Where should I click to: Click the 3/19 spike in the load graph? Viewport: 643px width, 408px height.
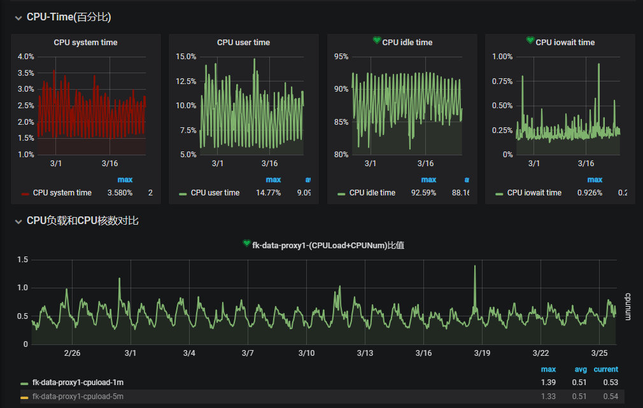tap(475, 267)
